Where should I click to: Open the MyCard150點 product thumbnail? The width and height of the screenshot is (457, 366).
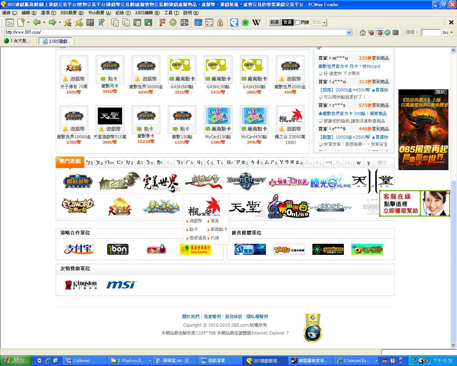coord(218,119)
